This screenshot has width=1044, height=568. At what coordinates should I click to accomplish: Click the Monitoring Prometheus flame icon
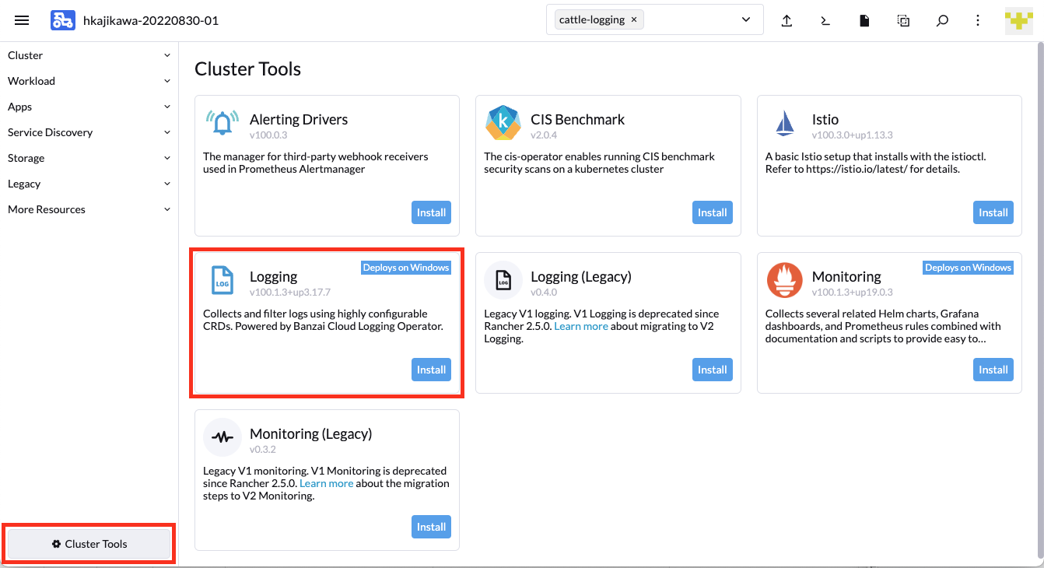coord(784,280)
